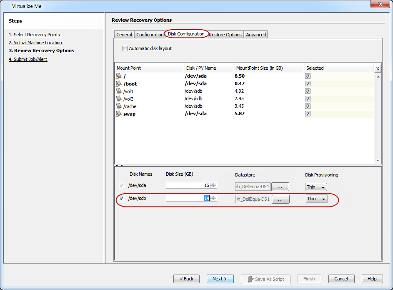Browse datastore for /dev/sdb disk
Screen dimensions: 393x290
(280, 199)
